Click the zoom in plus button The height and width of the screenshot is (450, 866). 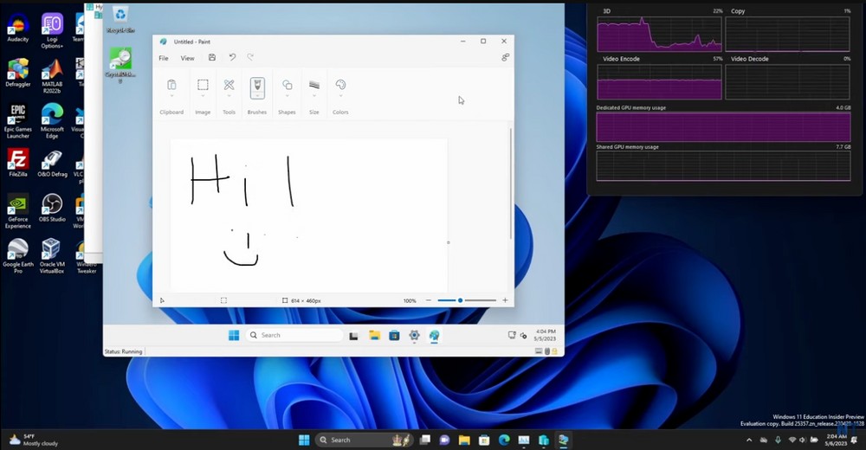505,300
